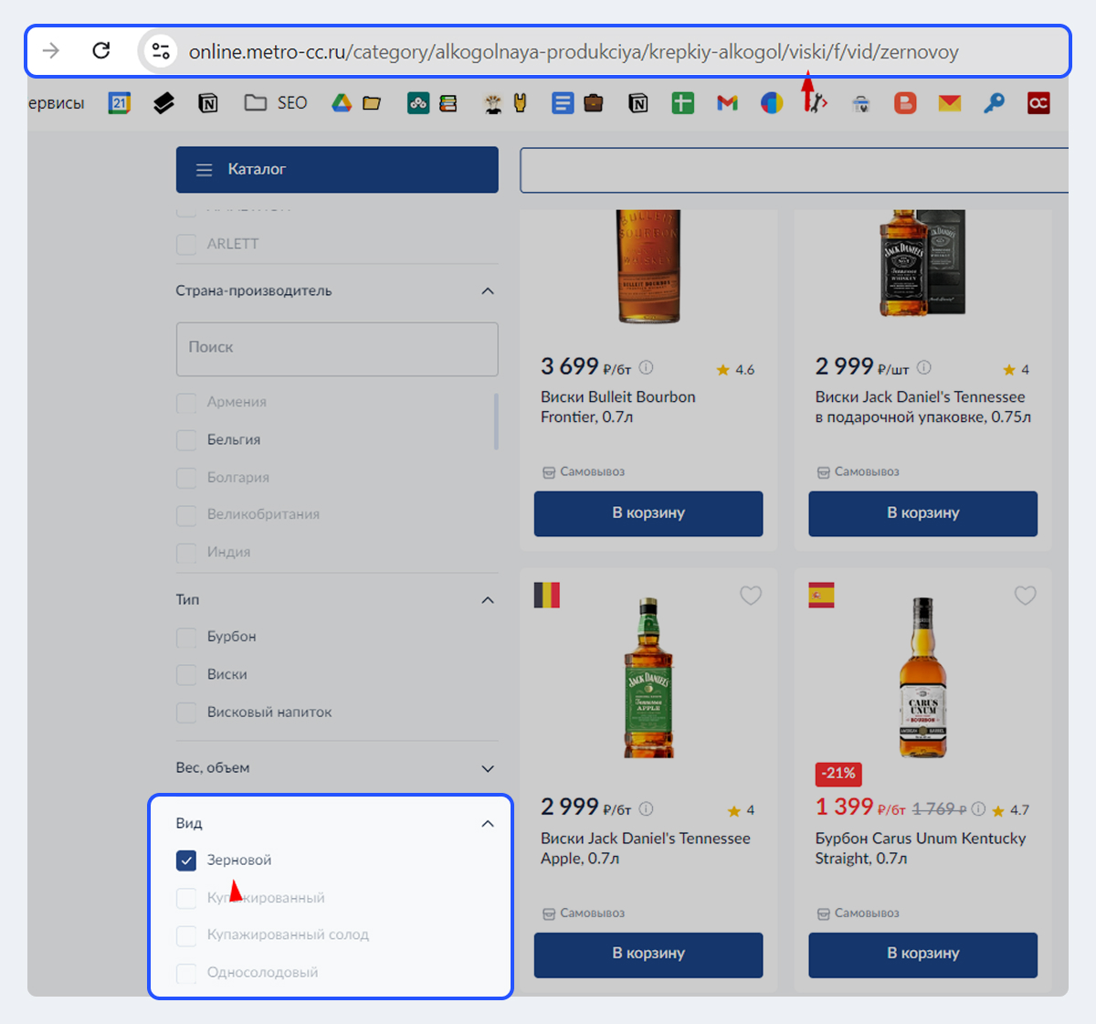Open the black stacked-layers bookmark

point(163,103)
